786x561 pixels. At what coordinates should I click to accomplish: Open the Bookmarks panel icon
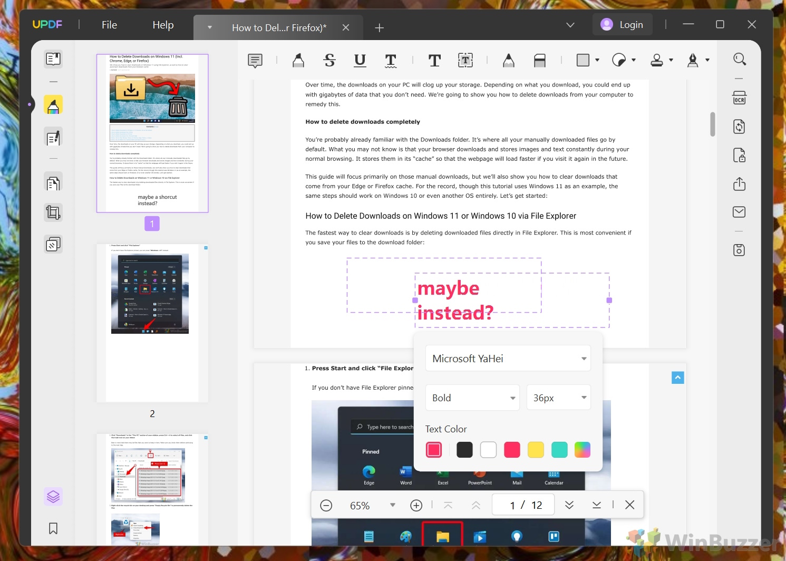point(53,528)
